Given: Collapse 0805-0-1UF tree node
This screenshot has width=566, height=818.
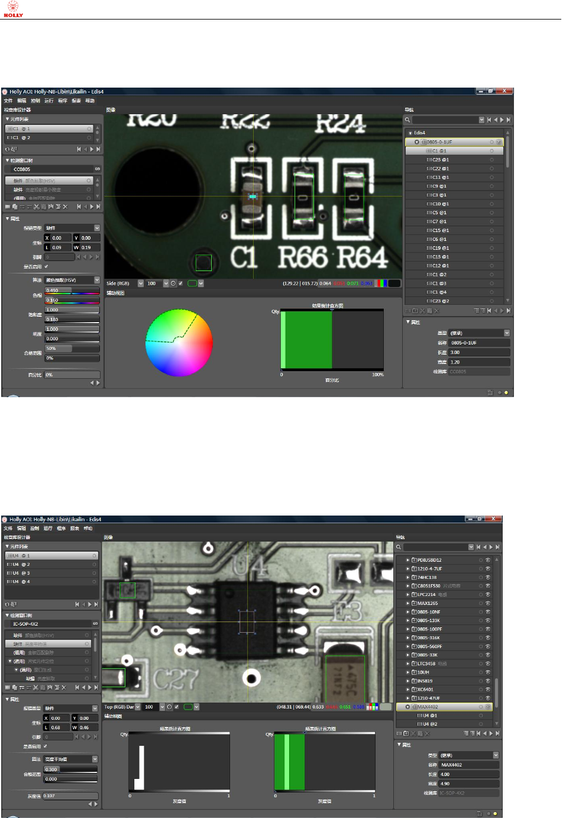Looking at the screenshot, I should pos(416,142).
